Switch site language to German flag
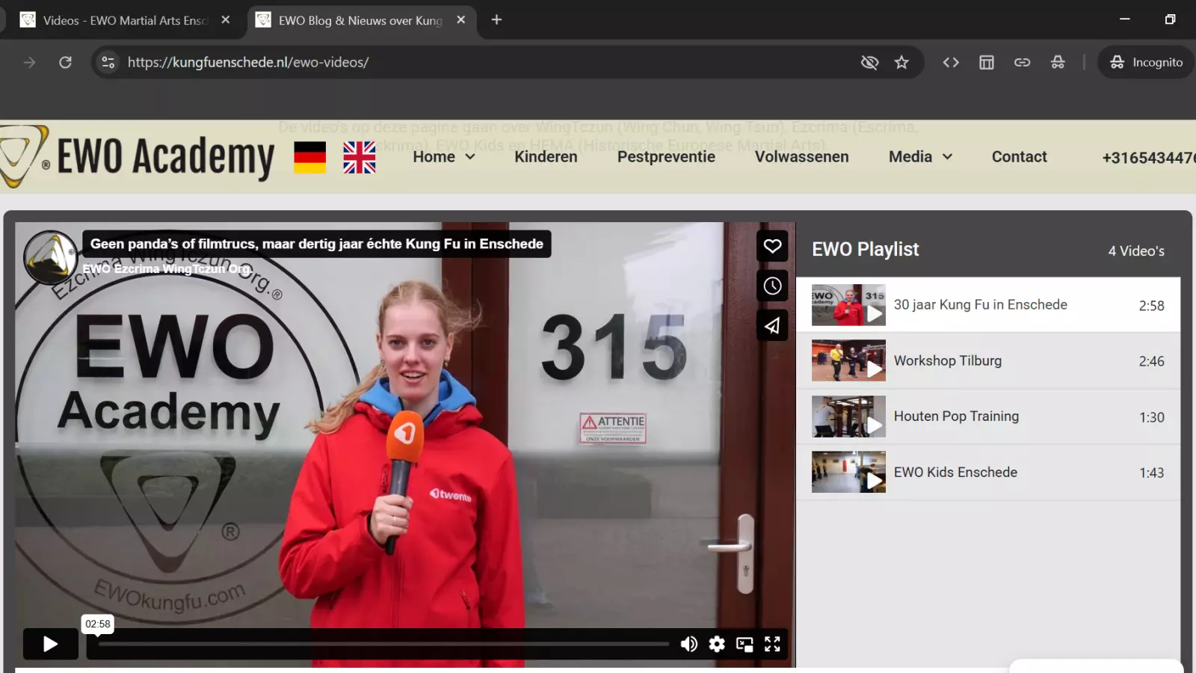 (x=309, y=157)
